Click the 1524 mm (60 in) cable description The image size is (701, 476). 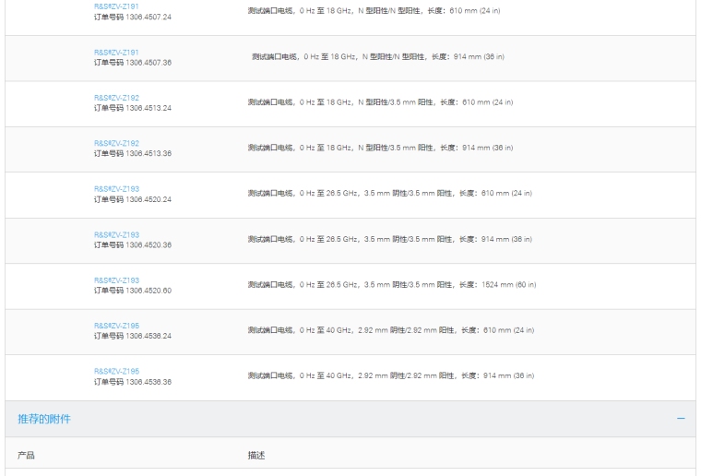(x=392, y=284)
